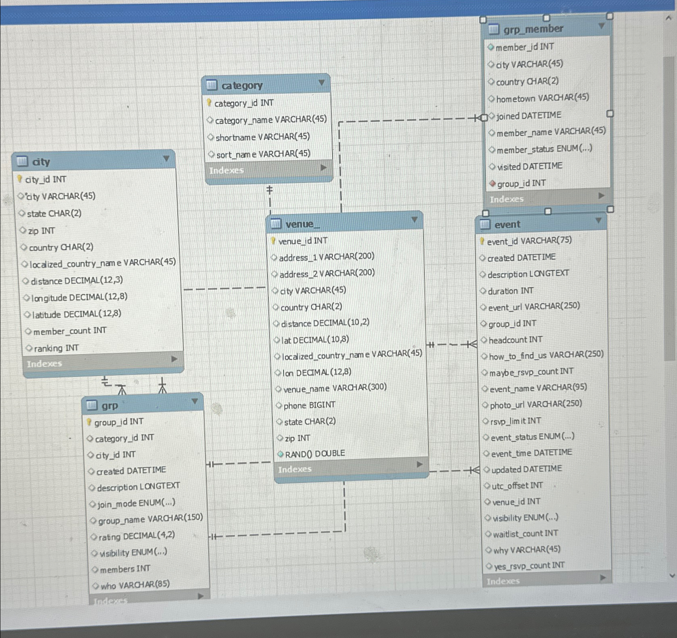Expand the Indexes section of the venue_ table
677x638 pixels.
(419, 464)
